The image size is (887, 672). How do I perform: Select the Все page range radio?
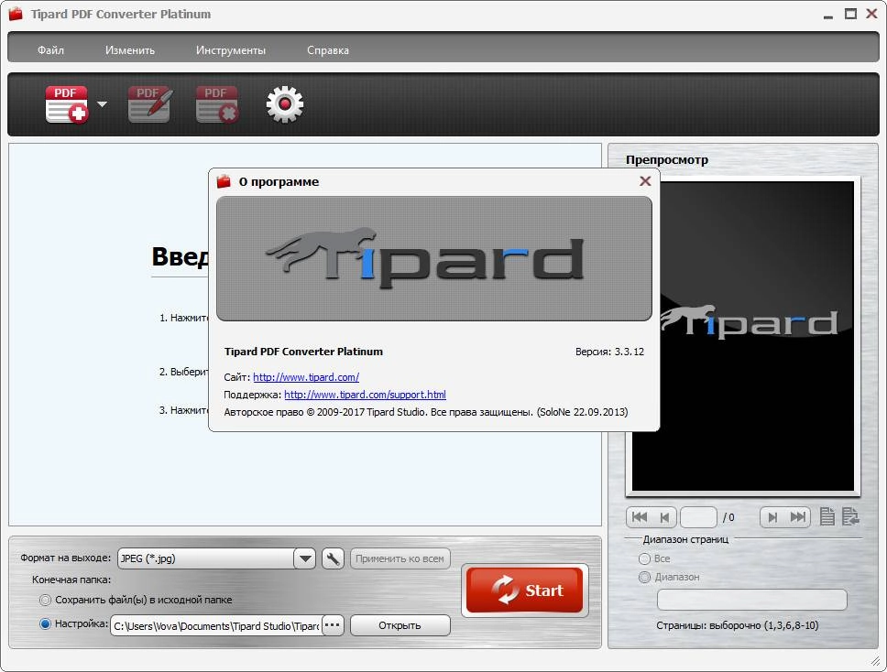click(x=644, y=558)
